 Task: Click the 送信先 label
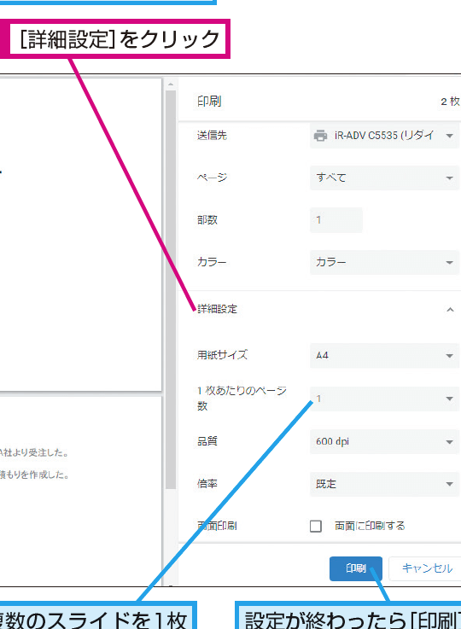point(212,136)
